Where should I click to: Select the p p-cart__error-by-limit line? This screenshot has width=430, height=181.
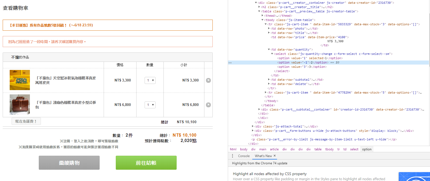[324, 139]
